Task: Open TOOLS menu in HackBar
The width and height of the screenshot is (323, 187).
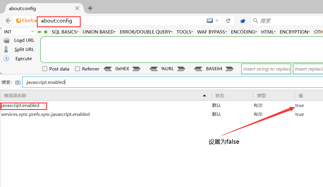Action: (184, 32)
